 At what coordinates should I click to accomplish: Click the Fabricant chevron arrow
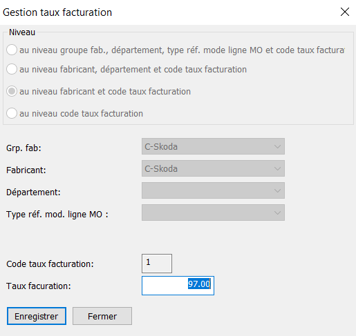[277, 168]
